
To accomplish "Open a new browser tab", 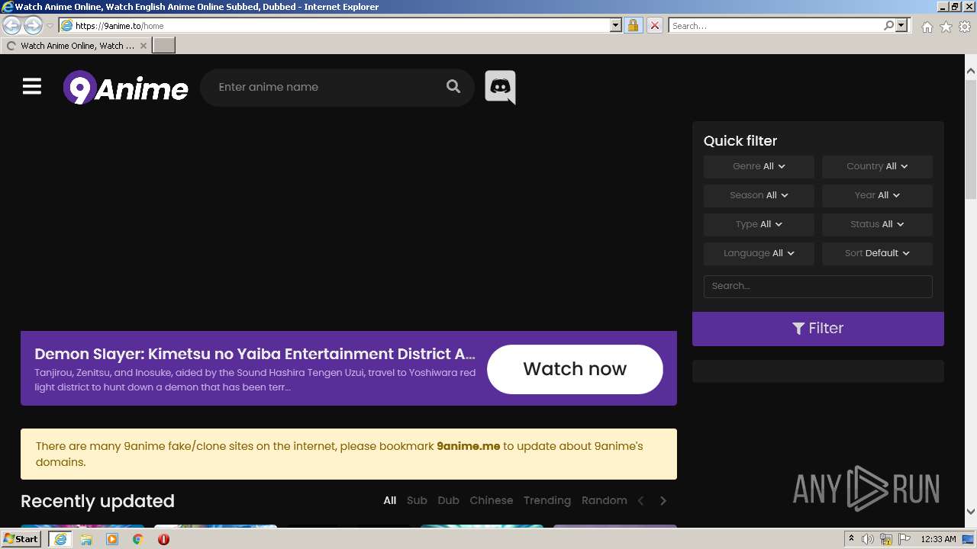I will click(x=164, y=46).
